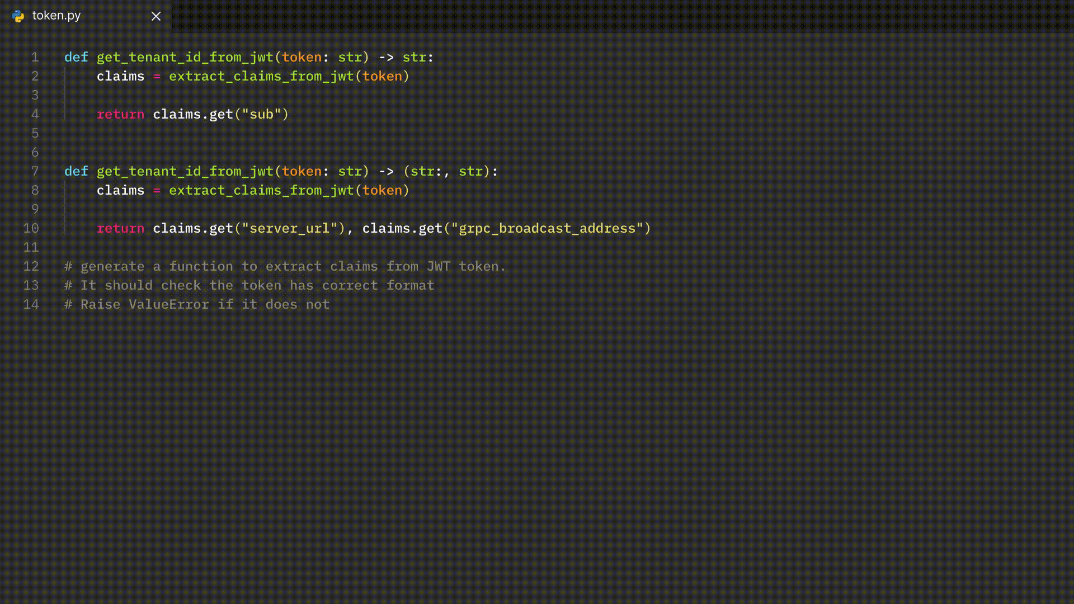
Task: Click line number 7 in the gutter
Action: pos(35,171)
